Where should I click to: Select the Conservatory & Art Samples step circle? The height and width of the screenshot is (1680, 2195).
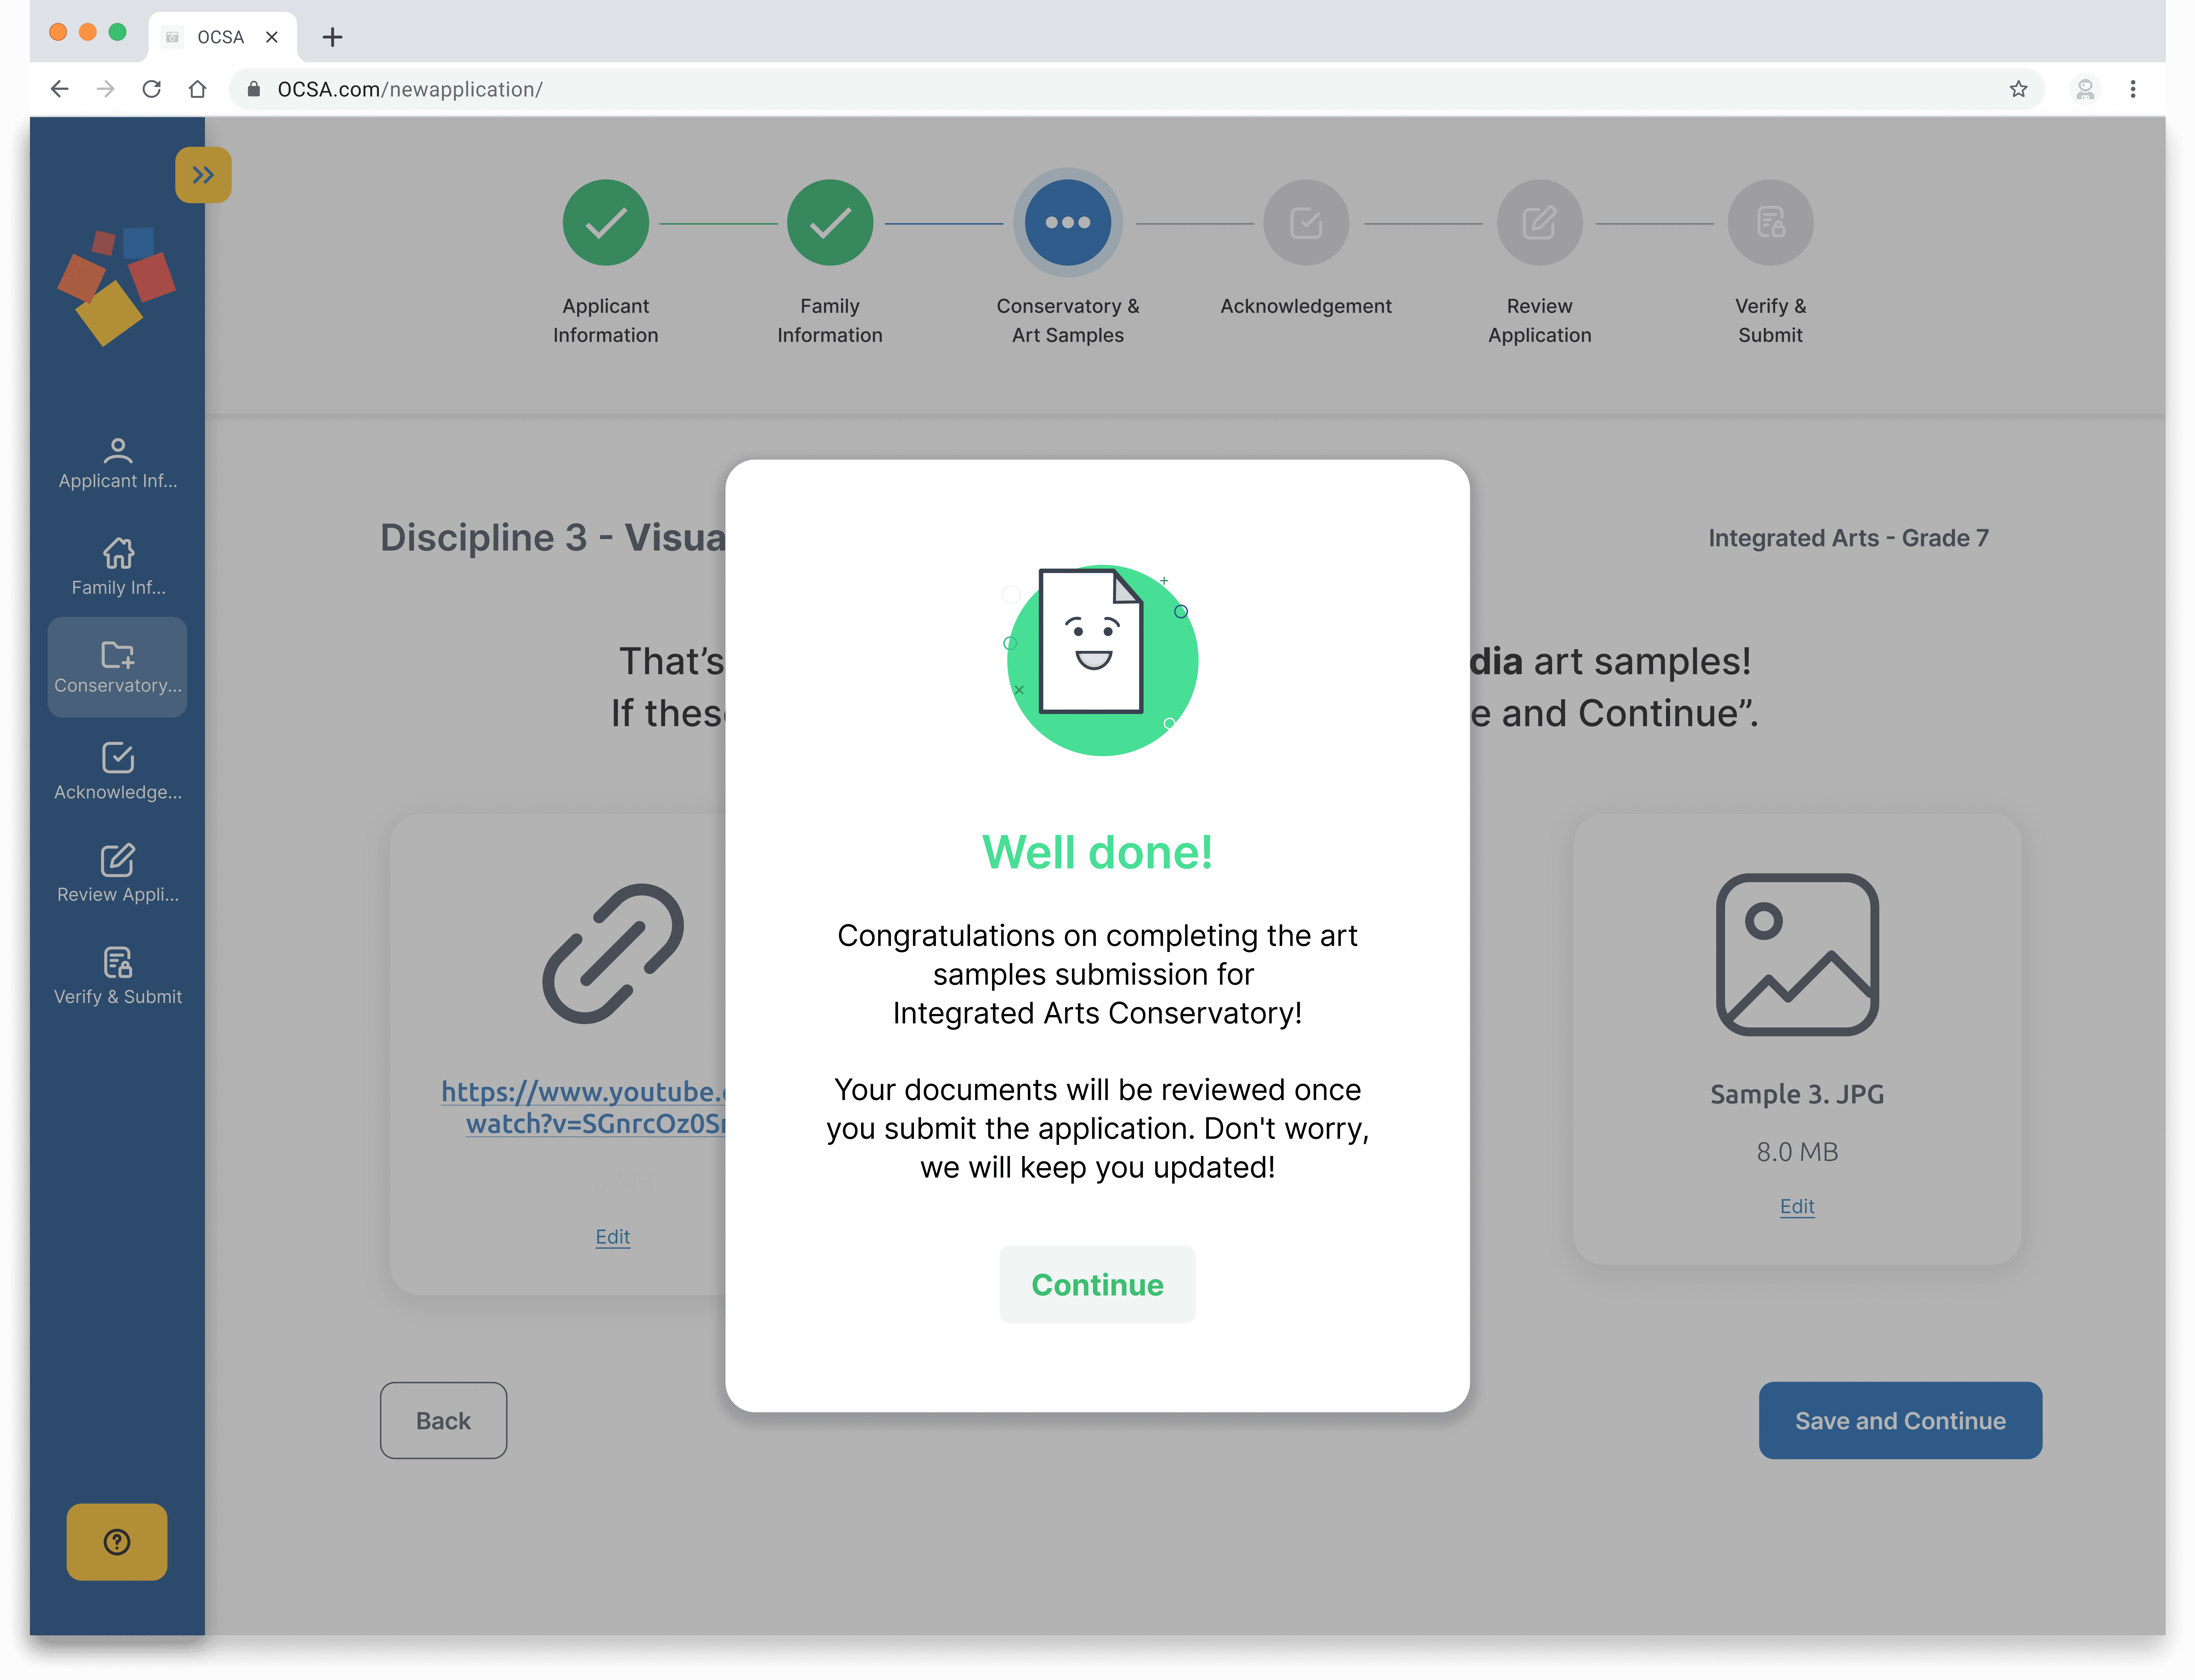(x=1068, y=222)
